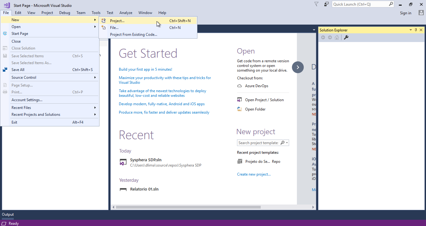Select the Repo label in recent templates
The image size is (426, 226).
click(x=276, y=162)
